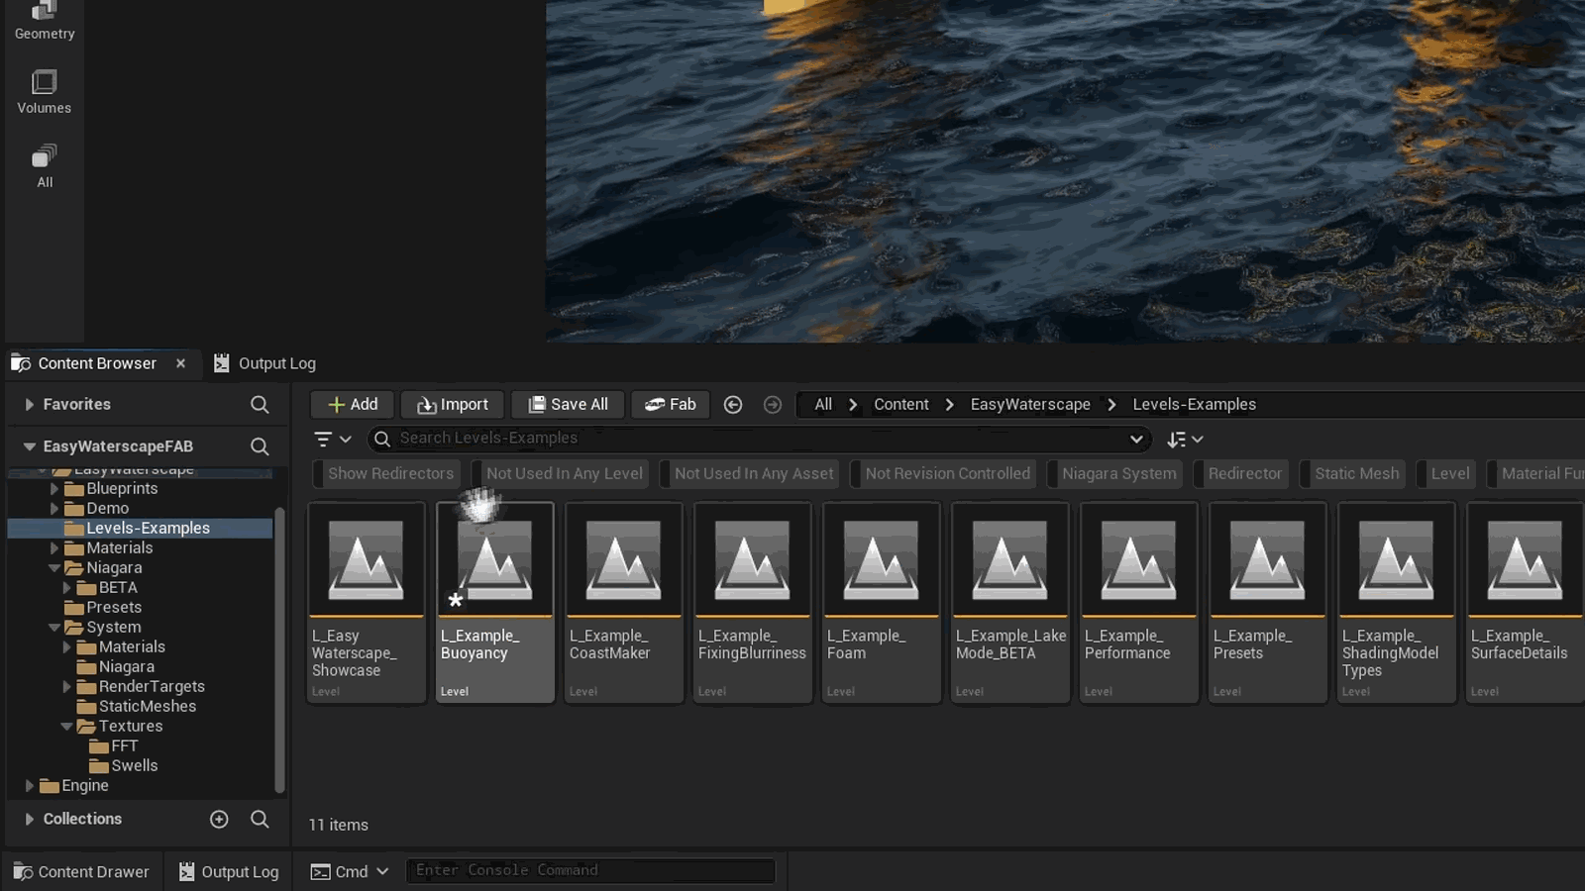Focus the Enter Console Command field
Image resolution: width=1585 pixels, height=891 pixels.
coord(590,870)
